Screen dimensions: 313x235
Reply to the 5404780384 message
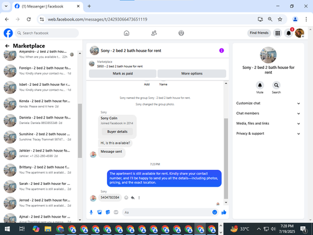pyautogui.click(x=133, y=197)
